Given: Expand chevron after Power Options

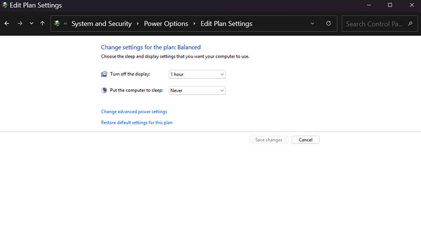Looking at the screenshot, I should pos(194,24).
